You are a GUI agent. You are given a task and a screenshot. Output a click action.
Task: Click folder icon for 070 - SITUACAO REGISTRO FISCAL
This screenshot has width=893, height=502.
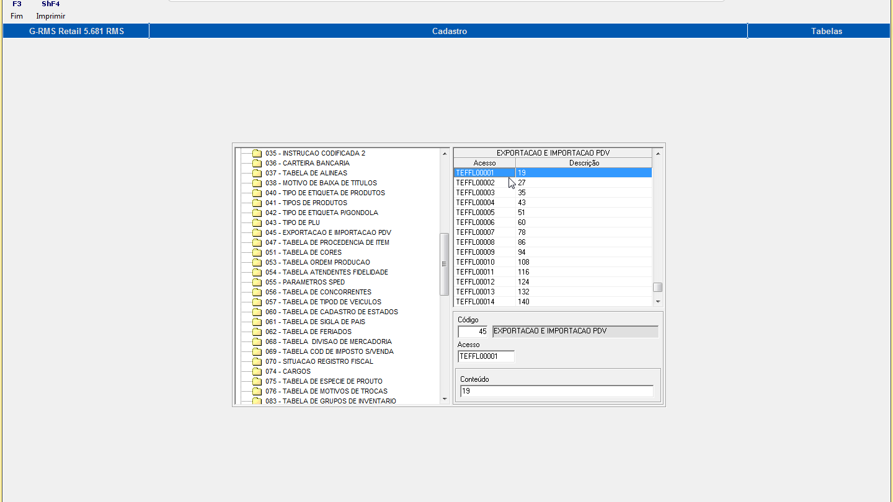pos(257,362)
